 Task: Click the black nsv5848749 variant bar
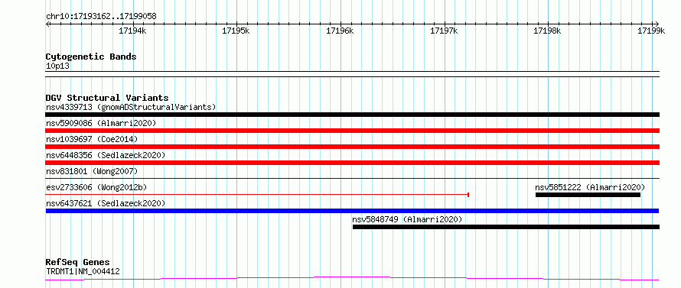click(x=506, y=227)
